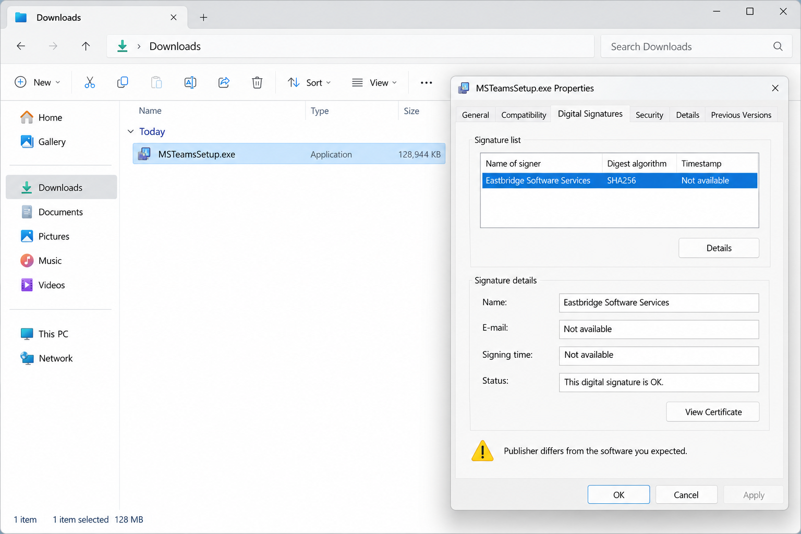Viewport: 801px width, 534px height.
Task: Open the Previous Versions tab
Action: [741, 115]
